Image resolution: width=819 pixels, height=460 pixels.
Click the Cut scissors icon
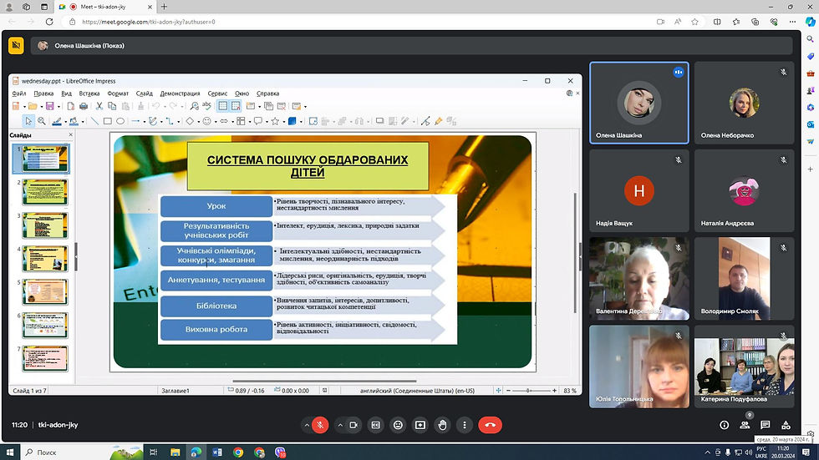tap(99, 106)
